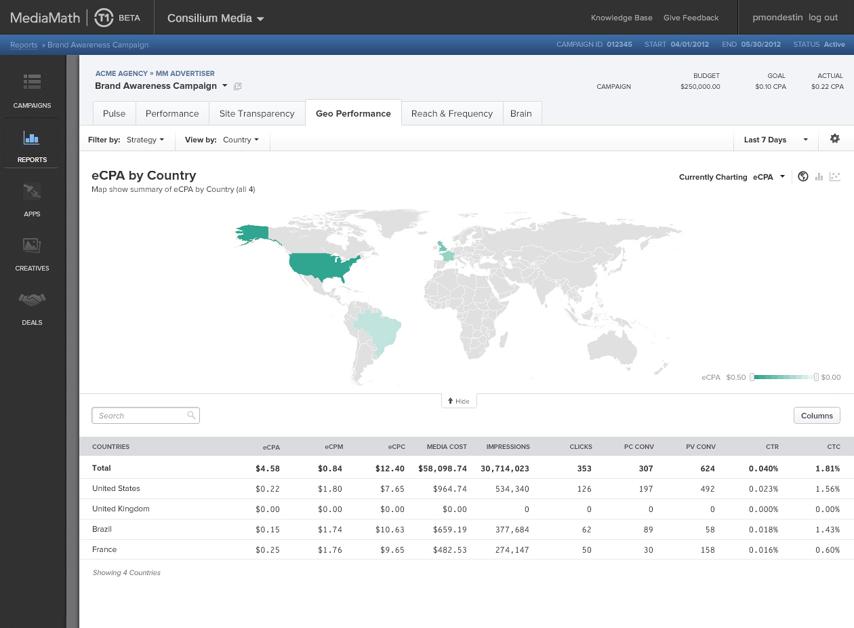Click the eCPA legend's $0.50 slider handle
The width and height of the screenshot is (854, 628).
[752, 377]
